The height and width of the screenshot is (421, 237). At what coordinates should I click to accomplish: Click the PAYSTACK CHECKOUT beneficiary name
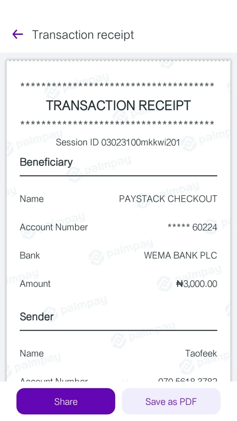point(168,199)
